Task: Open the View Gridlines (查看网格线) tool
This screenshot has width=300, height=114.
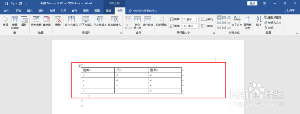Action: click(x=15, y=22)
